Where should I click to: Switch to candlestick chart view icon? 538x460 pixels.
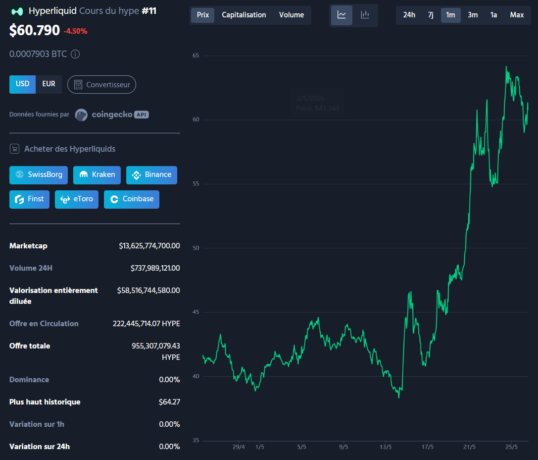tap(365, 15)
